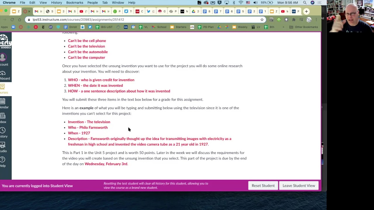Open the Tab menu
Screen dimensions: 374x210
pos(105,3)
